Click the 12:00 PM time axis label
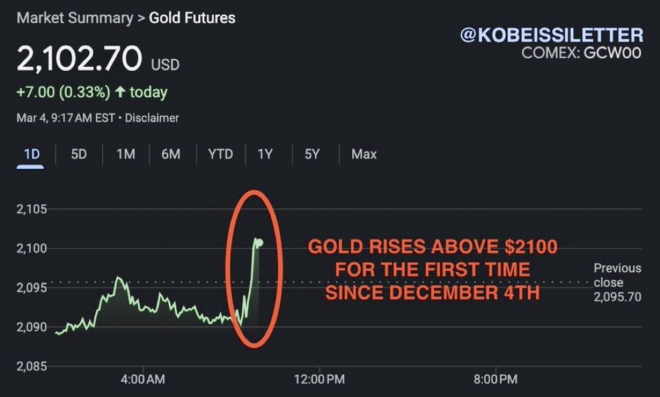 point(319,379)
